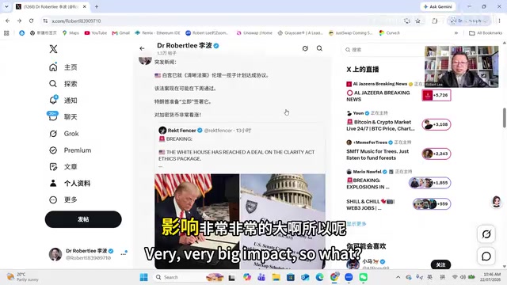Open Chrome tab search dropdown chevron
Screen dimensions: 507x285
[x=6, y=6]
